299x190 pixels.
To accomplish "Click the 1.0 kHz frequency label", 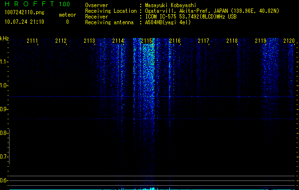I will pos(4,85).
